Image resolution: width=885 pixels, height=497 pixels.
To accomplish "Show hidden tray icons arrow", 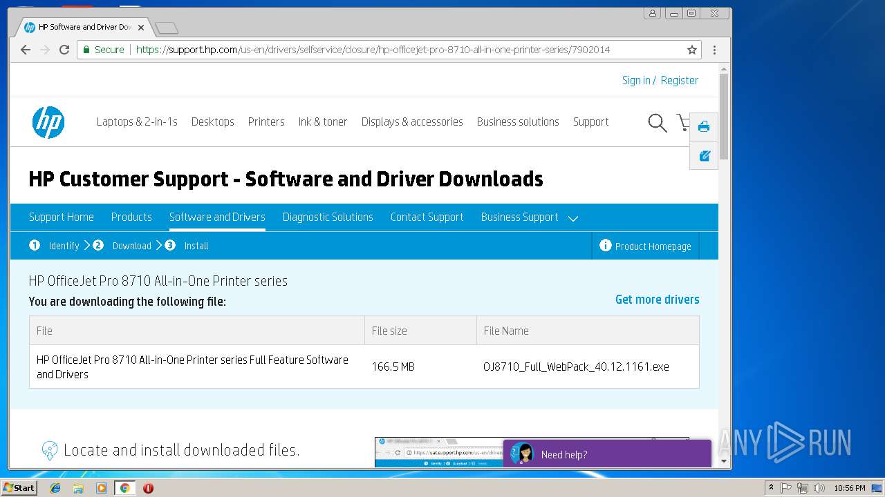I will 771,488.
